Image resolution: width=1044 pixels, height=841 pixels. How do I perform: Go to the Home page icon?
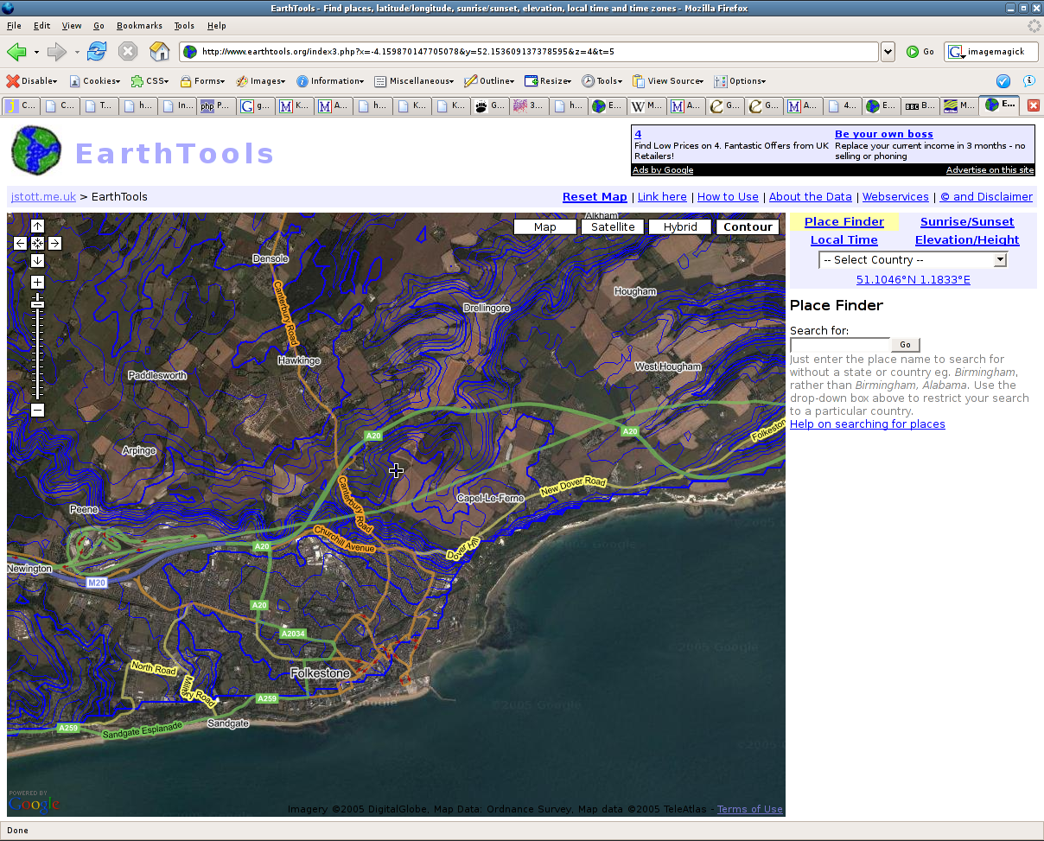pyautogui.click(x=160, y=52)
